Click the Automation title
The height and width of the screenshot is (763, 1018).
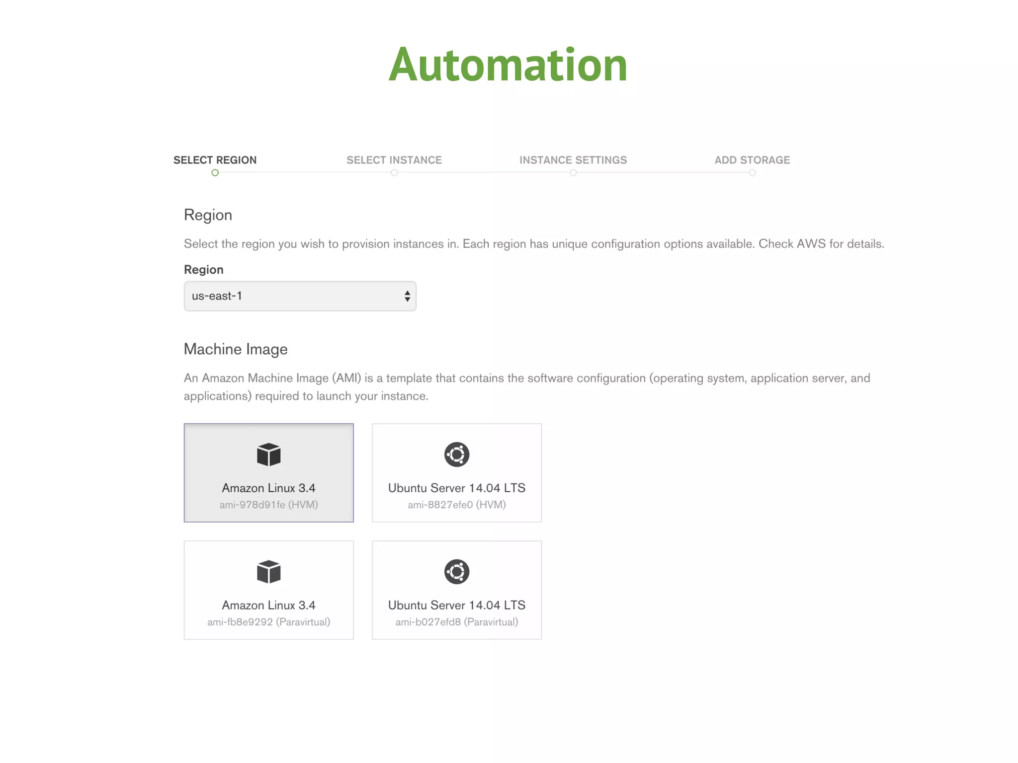click(x=508, y=65)
